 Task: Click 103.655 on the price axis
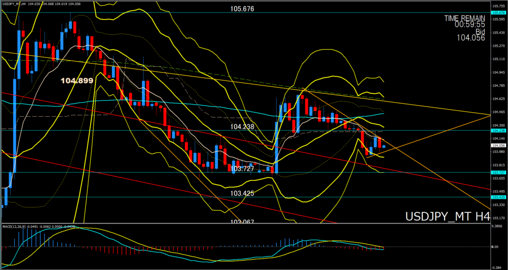pyautogui.click(x=498, y=178)
